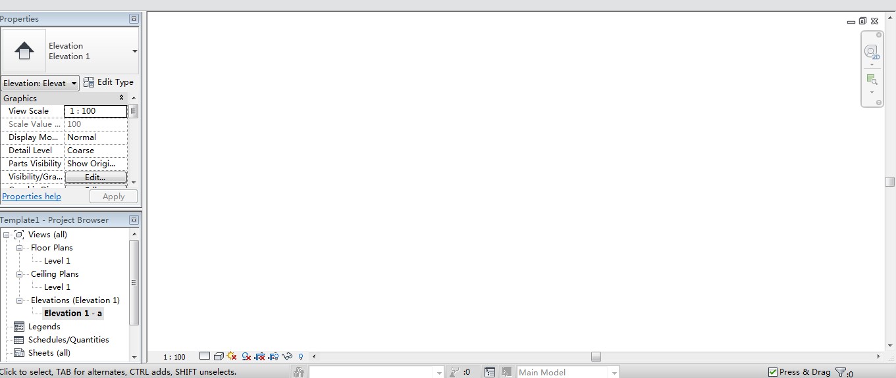Click the Properties panel scrollbar thumb
The height and width of the screenshot is (378, 896).
(x=134, y=111)
